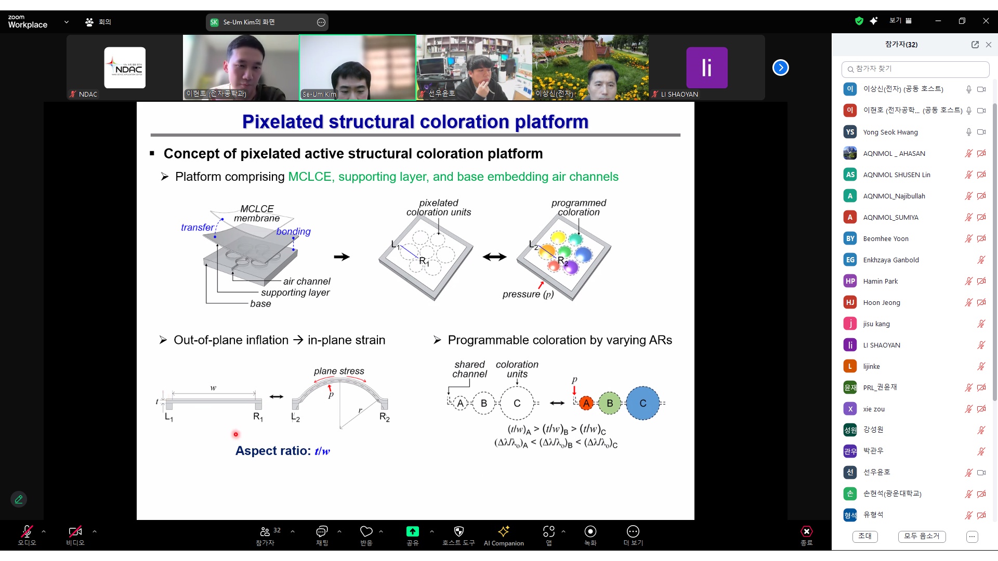
Task: Expand apps options chevron
Action: [563, 531]
